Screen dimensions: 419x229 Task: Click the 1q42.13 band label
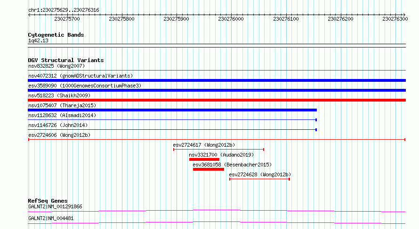(x=38, y=40)
